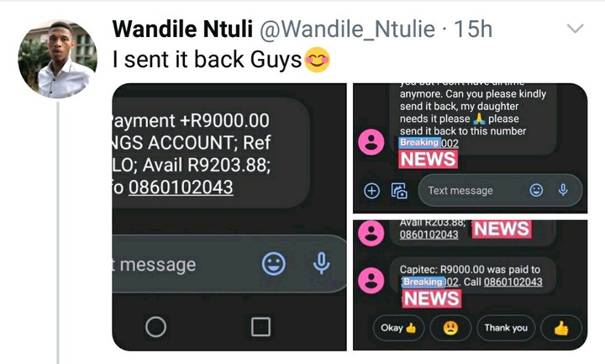Screen dimensions: 605x364
Task: Tap the pink contact avatar beside Capitec message
Action: [371, 281]
